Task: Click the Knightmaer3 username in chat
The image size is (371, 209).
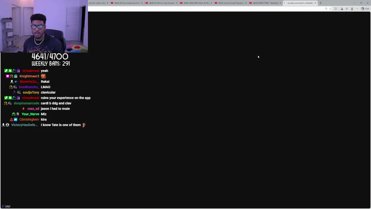Action: coord(29,76)
